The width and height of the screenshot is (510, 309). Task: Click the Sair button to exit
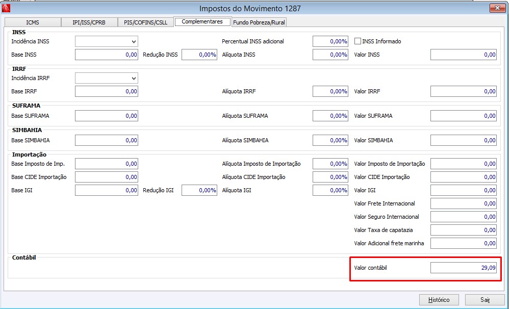(484, 300)
